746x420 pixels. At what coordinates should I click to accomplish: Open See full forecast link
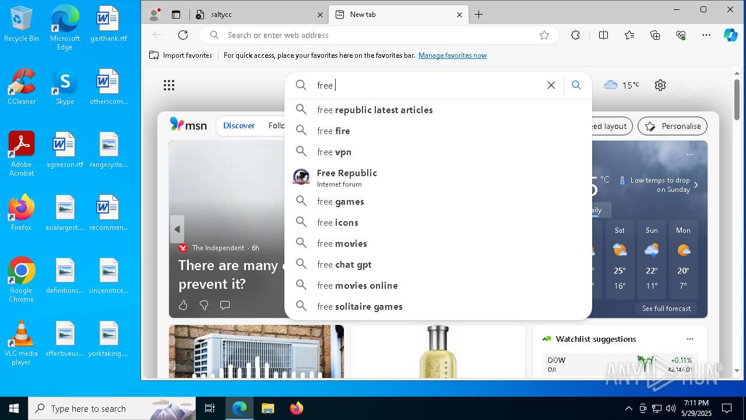coord(666,309)
